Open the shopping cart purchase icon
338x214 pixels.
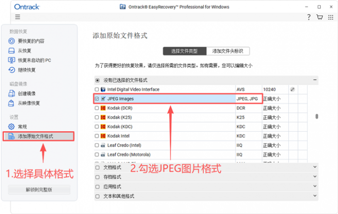[320, 17]
